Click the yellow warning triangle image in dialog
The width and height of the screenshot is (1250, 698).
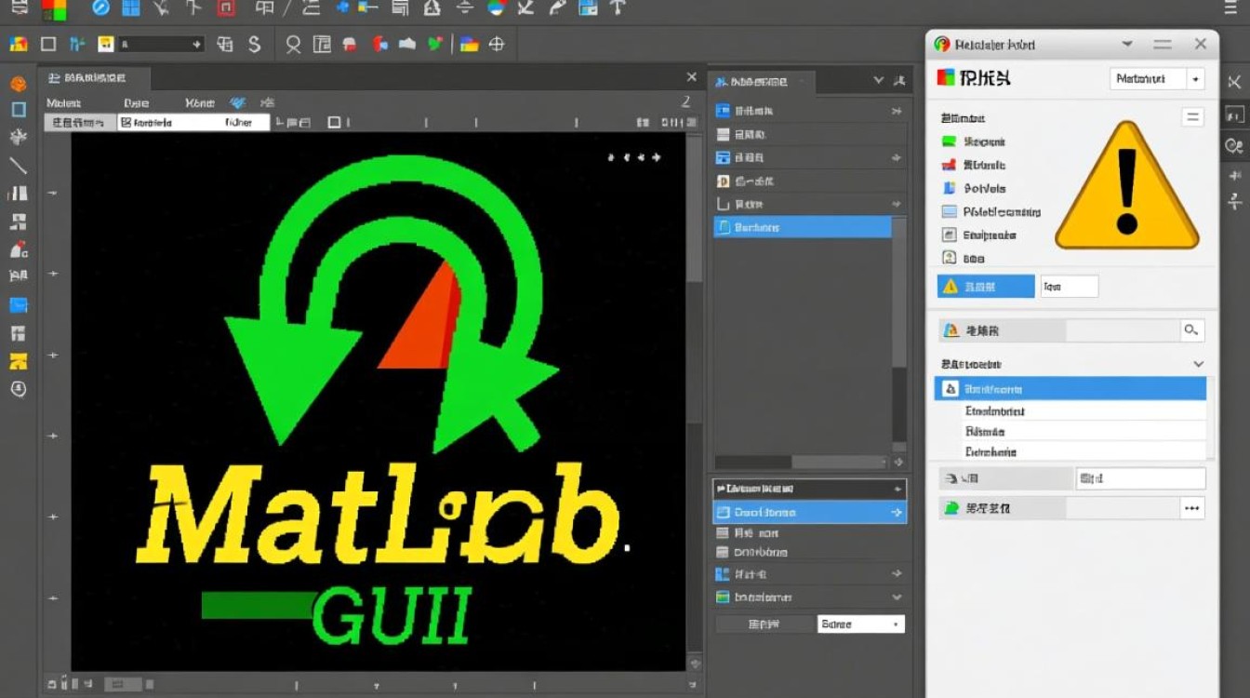tap(1127, 185)
